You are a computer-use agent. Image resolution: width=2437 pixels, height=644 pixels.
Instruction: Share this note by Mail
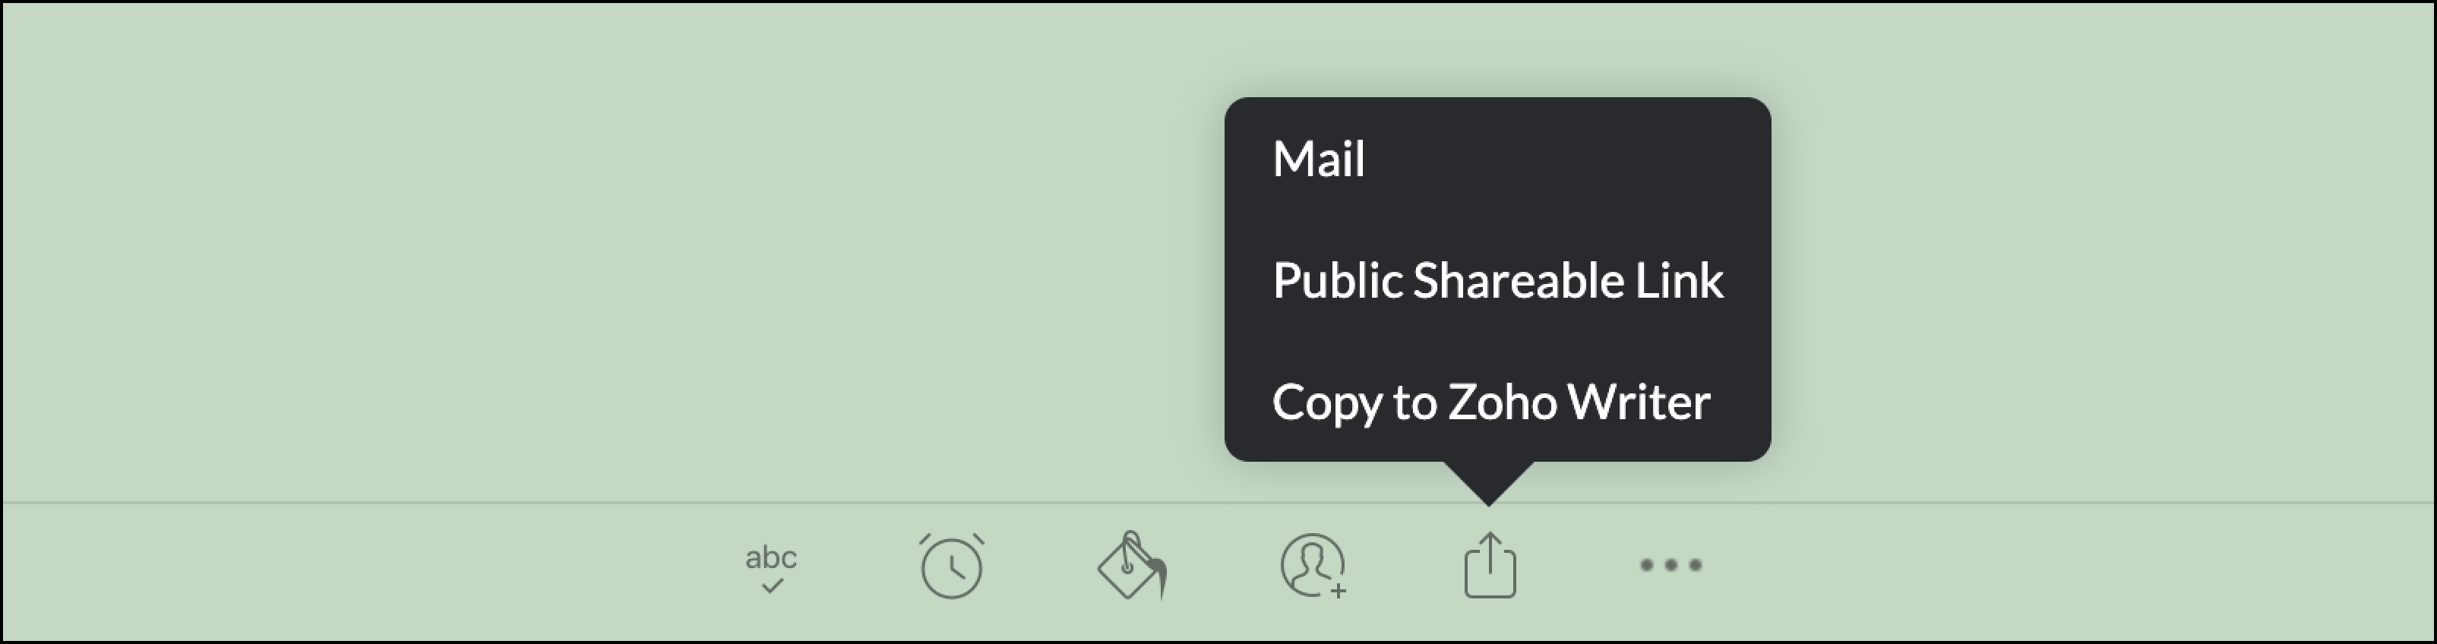click(1319, 159)
